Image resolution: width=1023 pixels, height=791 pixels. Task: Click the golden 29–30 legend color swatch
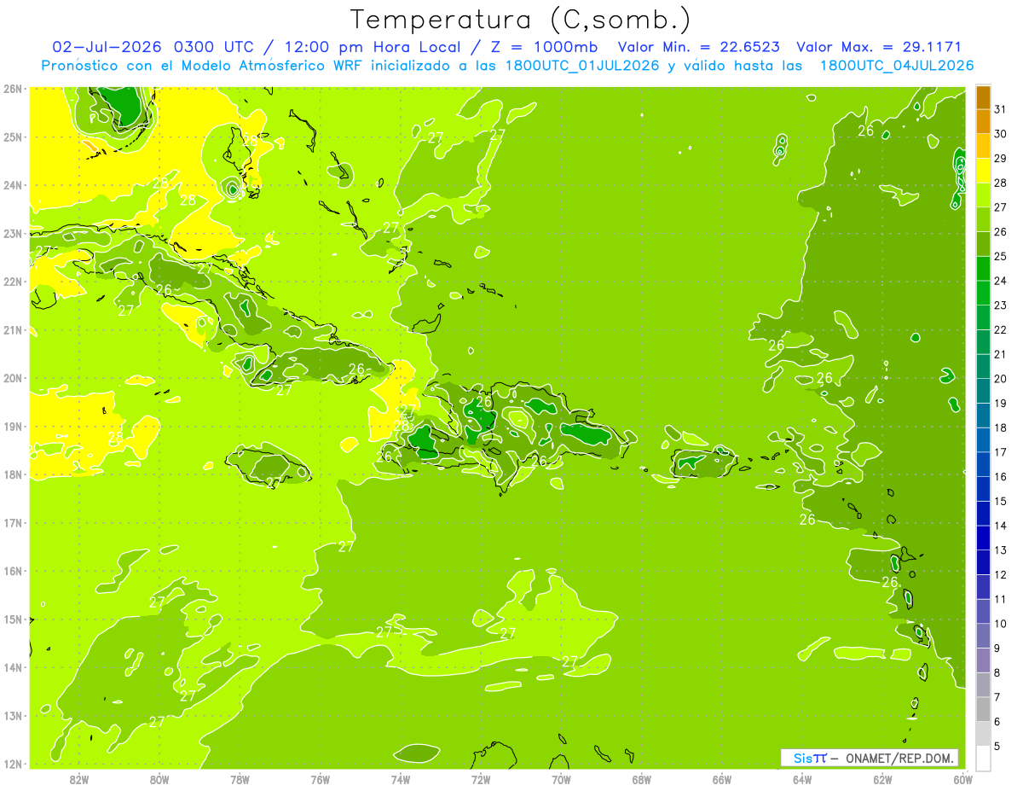click(983, 146)
